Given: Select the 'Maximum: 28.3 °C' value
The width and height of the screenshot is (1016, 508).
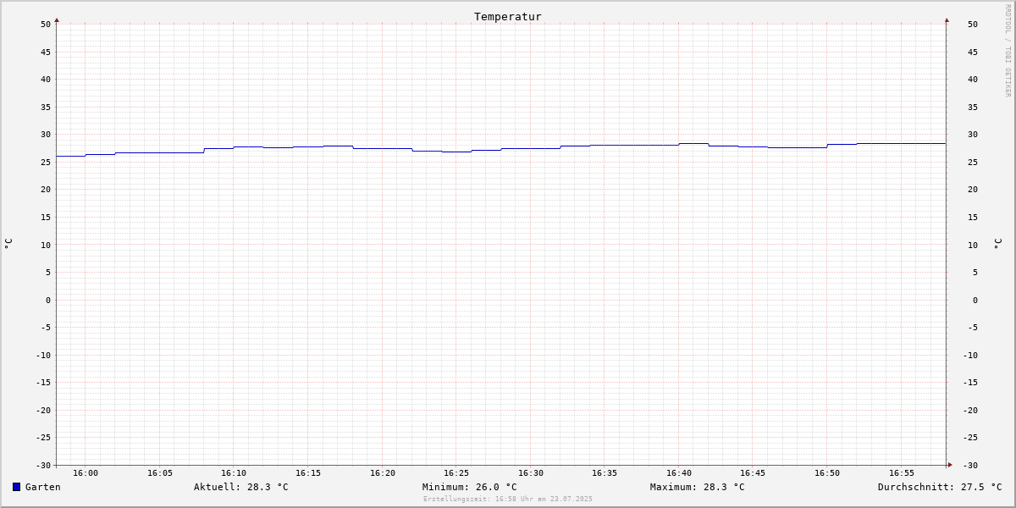Looking at the screenshot, I should [x=698, y=487].
